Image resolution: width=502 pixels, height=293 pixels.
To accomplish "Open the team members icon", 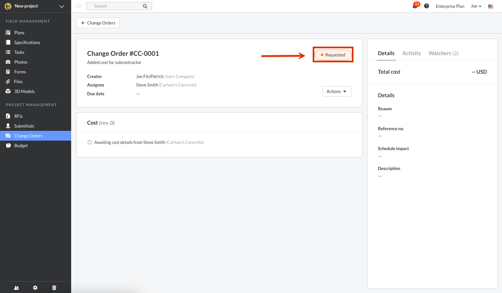I will (x=16, y=288).
